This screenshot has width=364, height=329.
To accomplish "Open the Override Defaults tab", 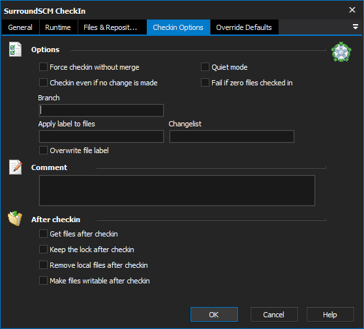I will (244, 27).
